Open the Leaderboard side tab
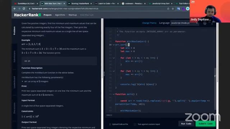Screen dimensions: 230x129 pyautogui.click(x=14, y=82)
